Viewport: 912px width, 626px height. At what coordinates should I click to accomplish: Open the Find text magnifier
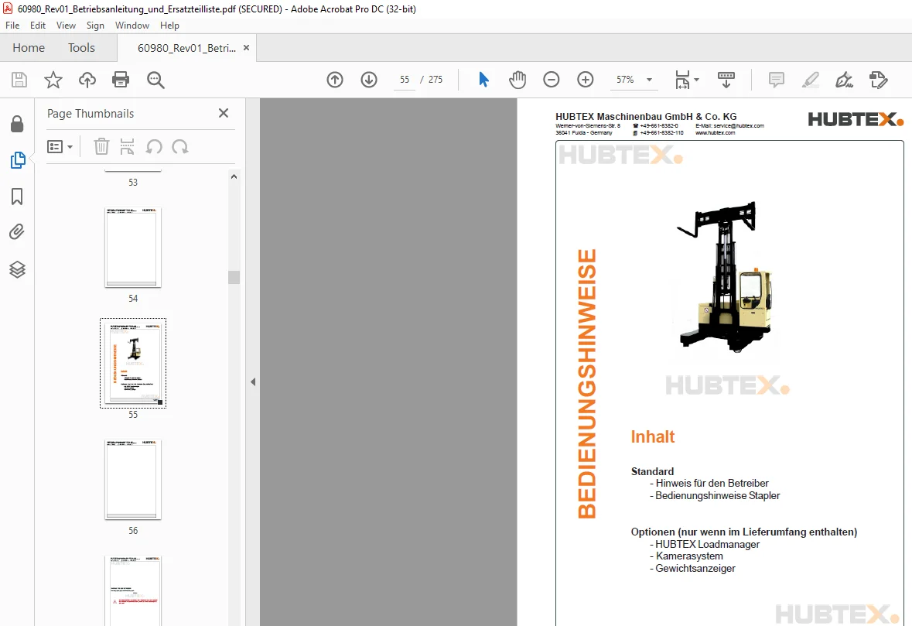pyautogui.click(x=155, y=80)
